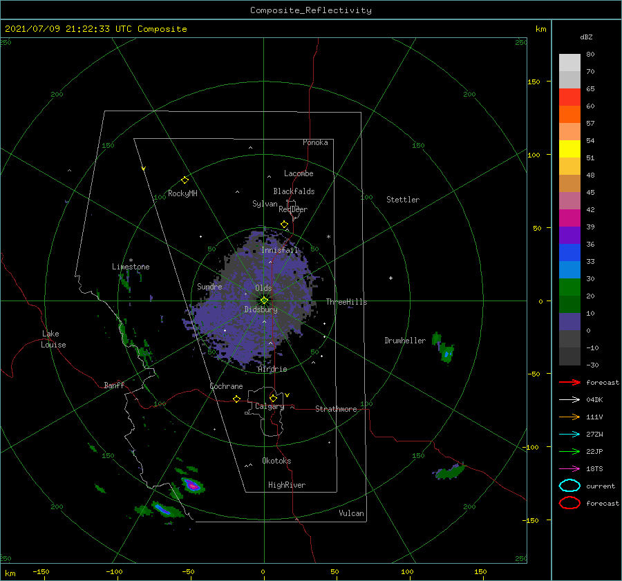Click the radar center marker near Olds

pos(264,301)
